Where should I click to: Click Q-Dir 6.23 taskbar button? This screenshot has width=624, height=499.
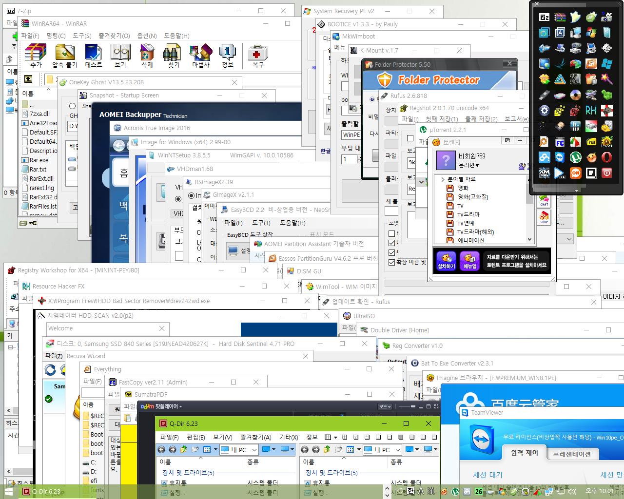46,492
